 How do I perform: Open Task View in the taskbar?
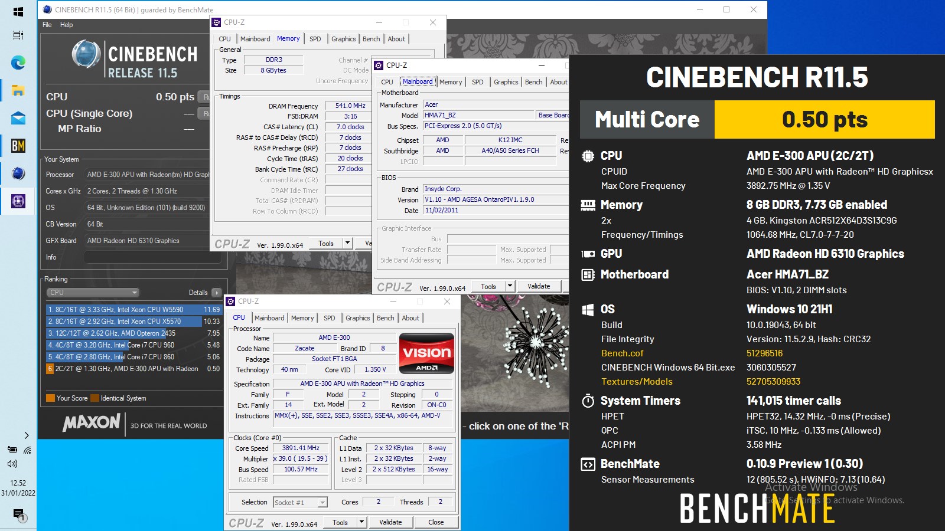coord(18,35)
